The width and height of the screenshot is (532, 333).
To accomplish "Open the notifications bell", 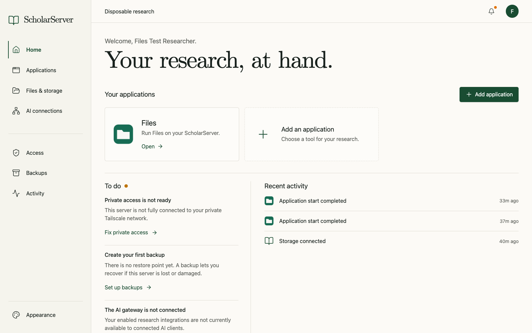I will [491, 11].
